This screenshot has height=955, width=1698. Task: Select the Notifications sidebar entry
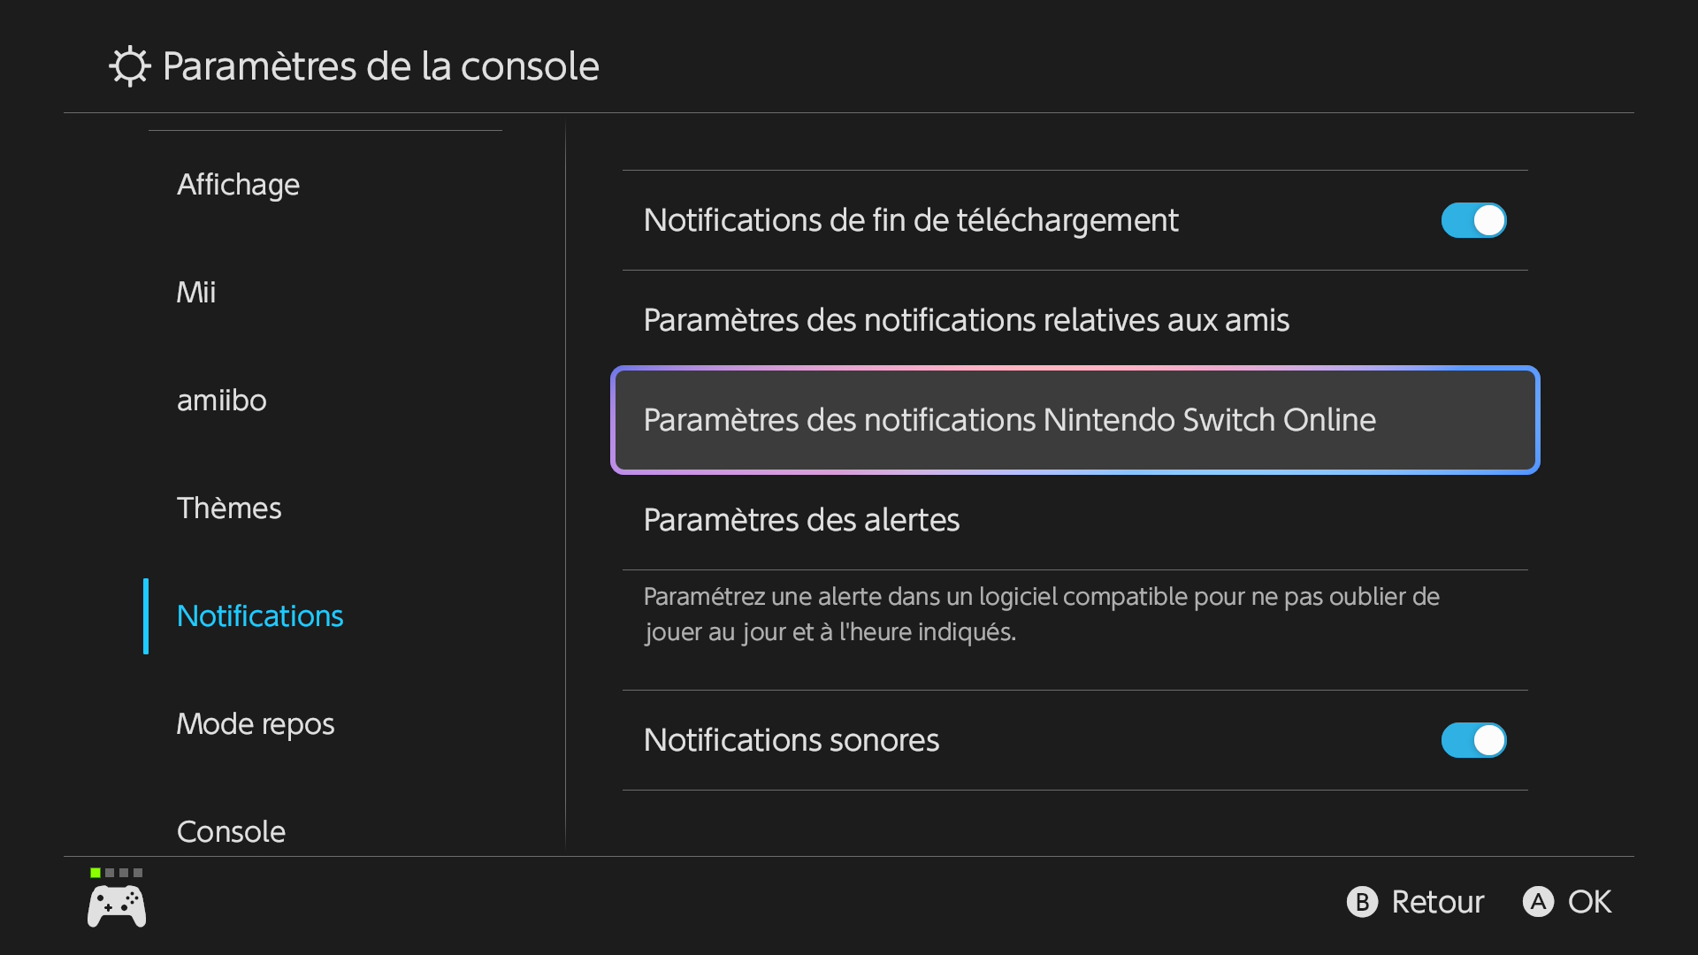click(x=260, y=616)
